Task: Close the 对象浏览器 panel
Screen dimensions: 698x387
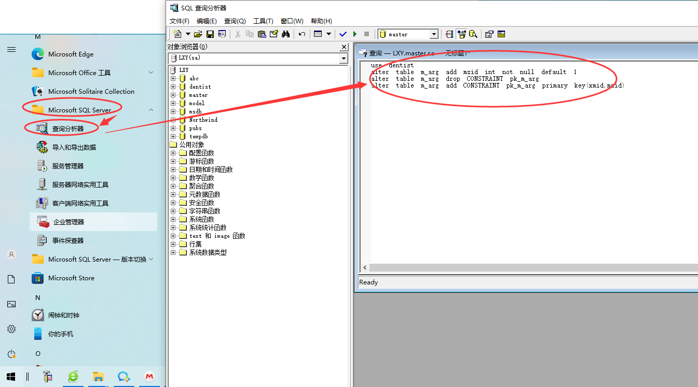Action: (x=344, y=47)
